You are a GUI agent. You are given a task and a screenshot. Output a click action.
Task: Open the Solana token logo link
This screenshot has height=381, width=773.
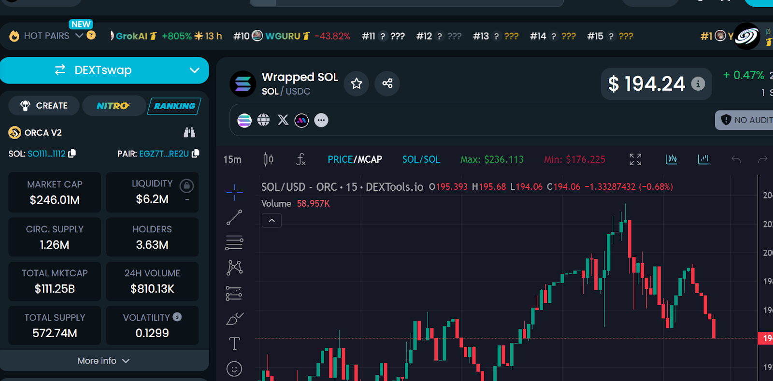pyautogui.click(x=244, y=120)
